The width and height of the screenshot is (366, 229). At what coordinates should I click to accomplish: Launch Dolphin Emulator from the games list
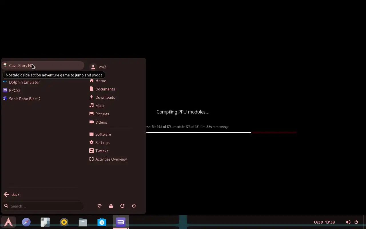(x=43, y=82)
